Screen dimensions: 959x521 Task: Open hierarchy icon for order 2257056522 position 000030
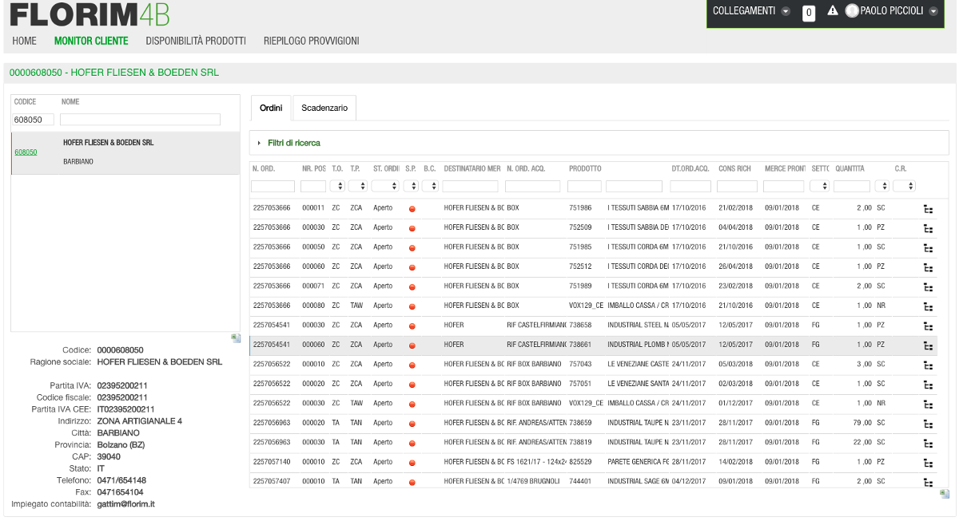[x=928, y=404]
